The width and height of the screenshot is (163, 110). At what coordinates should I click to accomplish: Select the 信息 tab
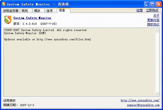pyautogui.click(x=64, y=10)
